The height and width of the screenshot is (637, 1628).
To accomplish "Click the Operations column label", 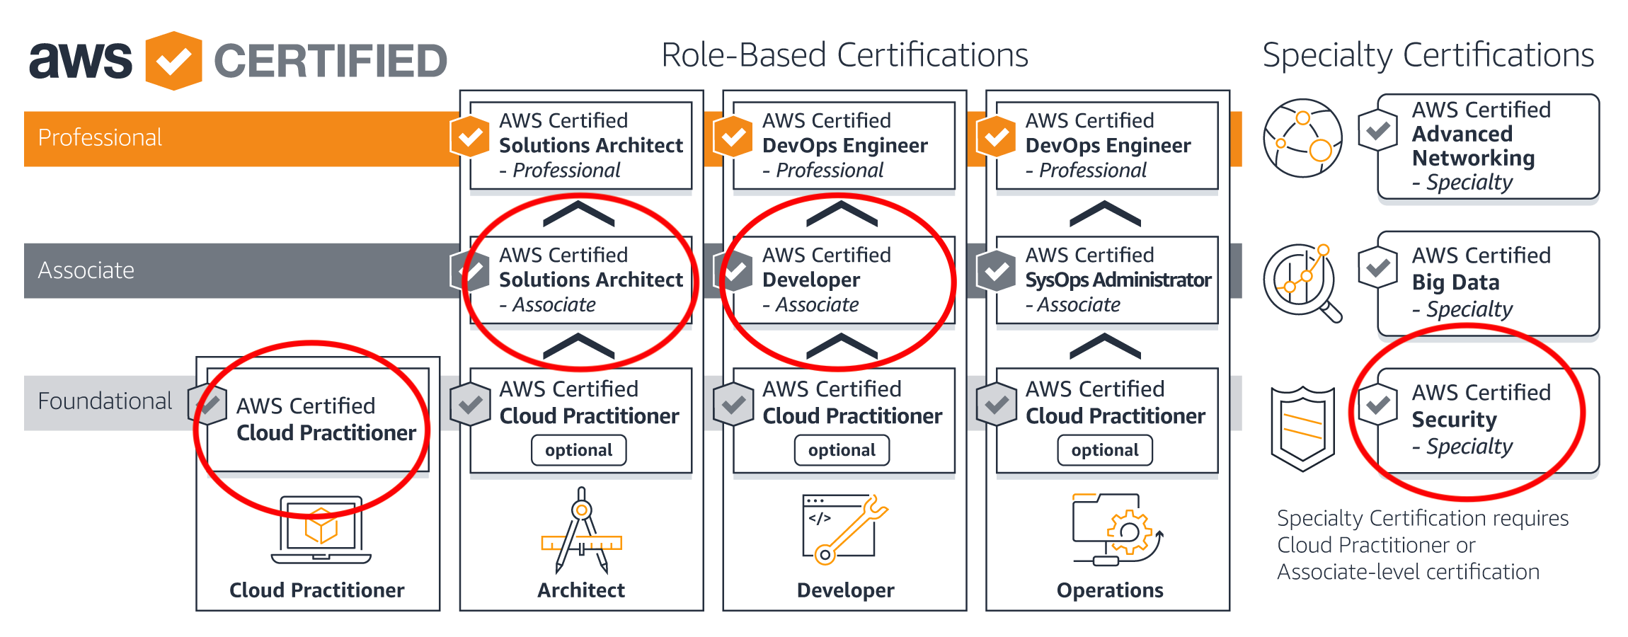I will coord(1110,590).
